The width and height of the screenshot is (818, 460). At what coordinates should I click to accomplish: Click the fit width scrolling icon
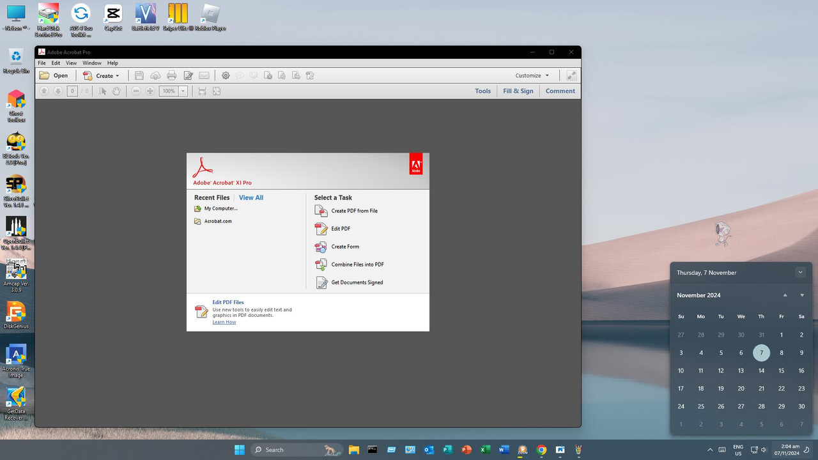pyautogui.click(x=202, y=91)
